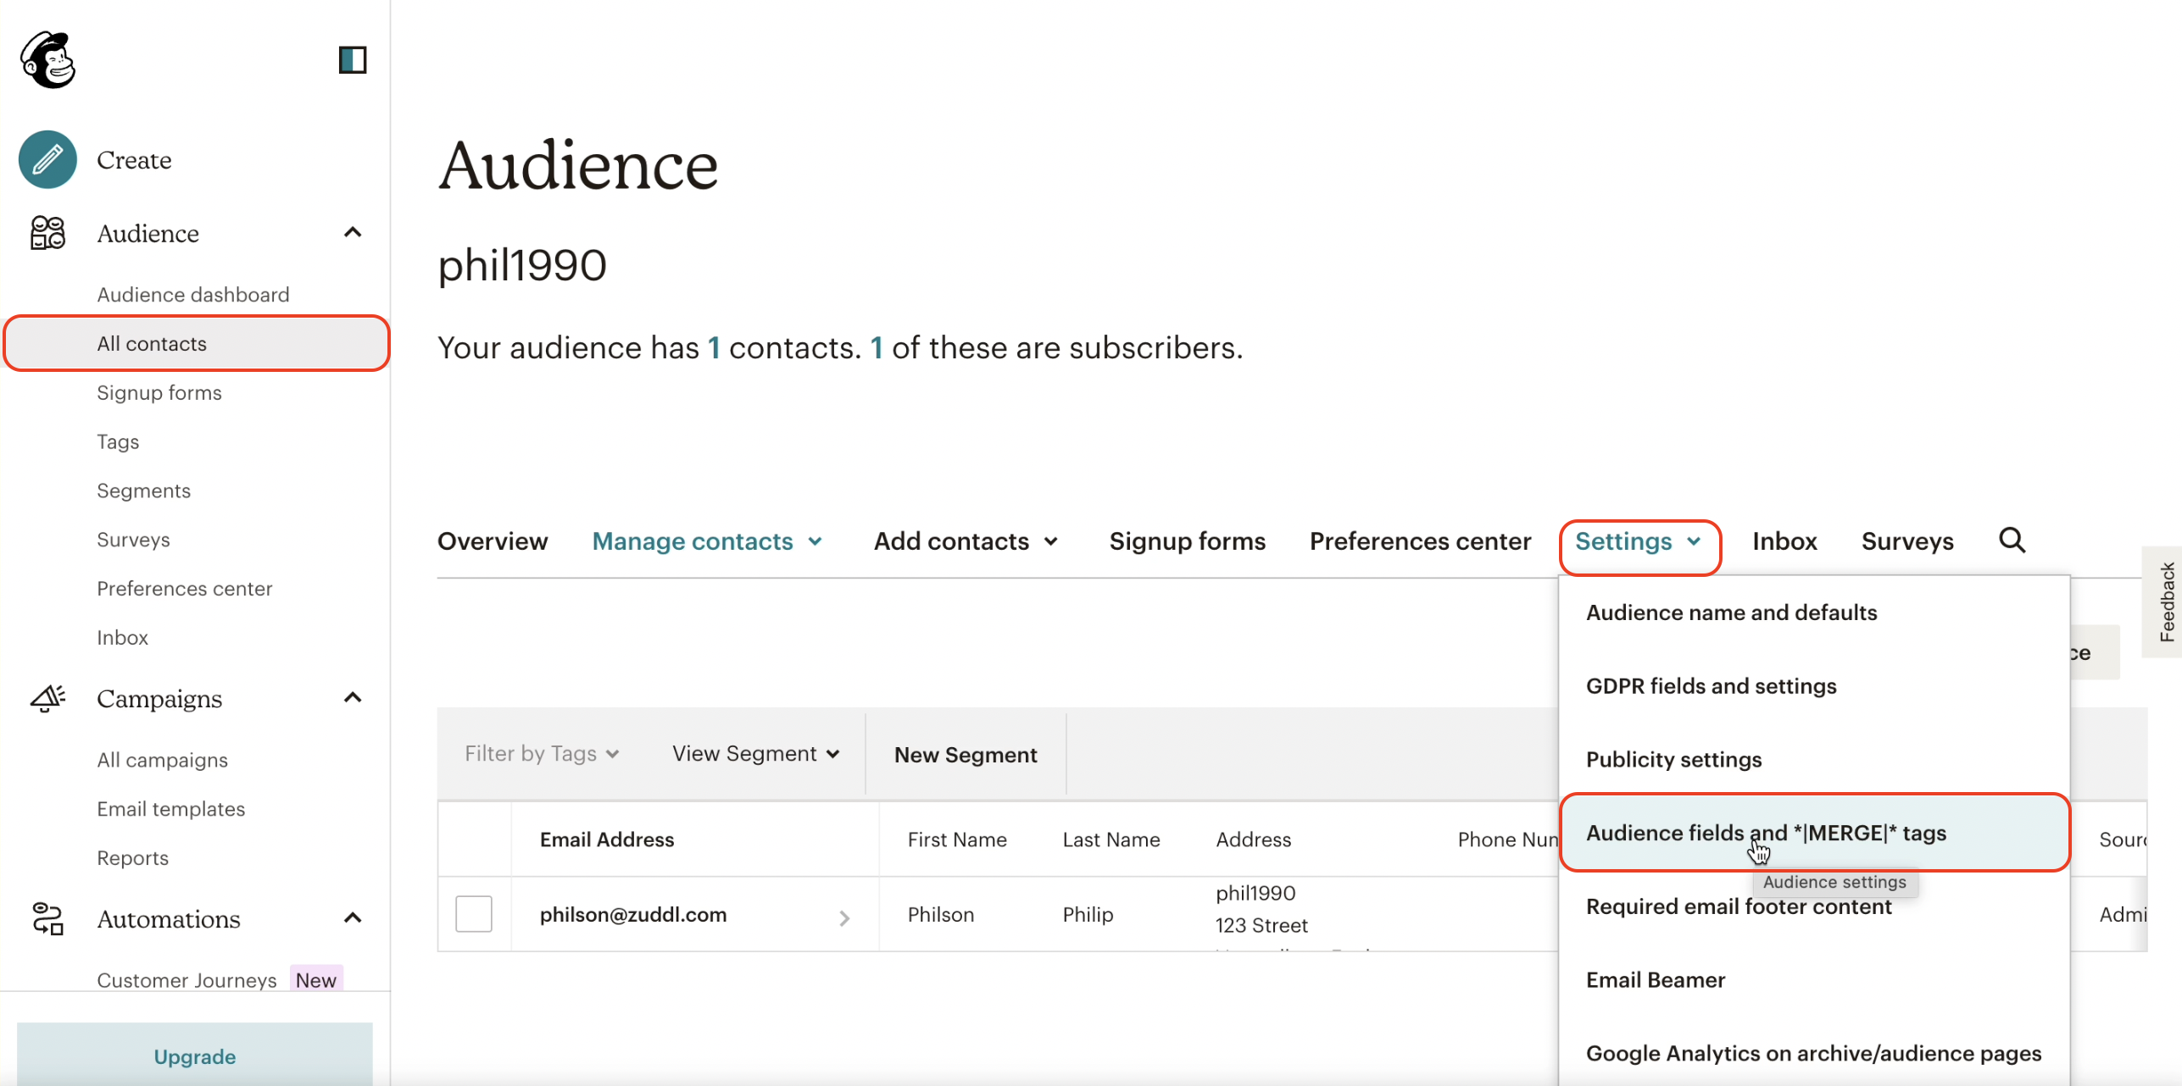This screenshot has height=1086, width=2182.
Task: Select the checkbox for philson@zuddl.com row
Action: point(473,914)
